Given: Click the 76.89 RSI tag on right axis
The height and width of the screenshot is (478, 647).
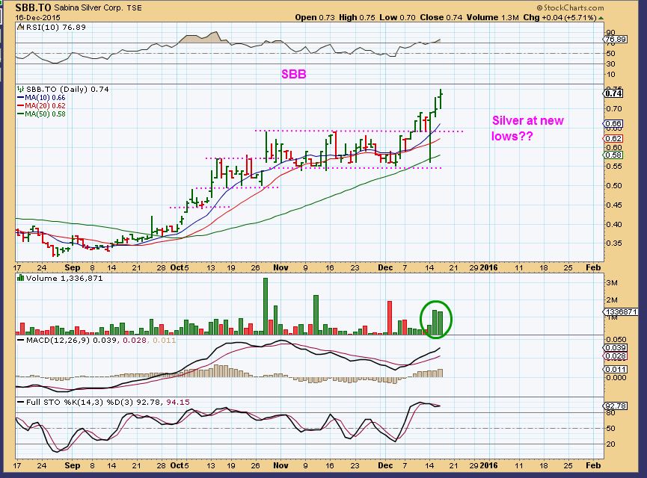Looking at the screenshot, I should coord(616,40).
